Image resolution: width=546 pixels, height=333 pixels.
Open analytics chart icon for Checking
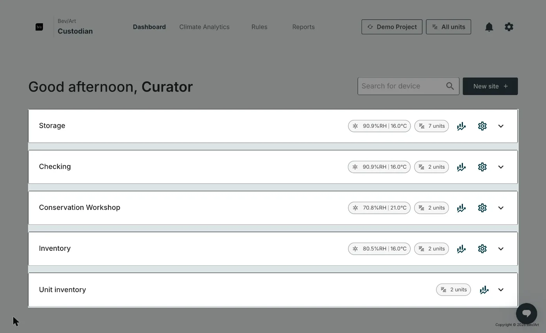point(461,167)
